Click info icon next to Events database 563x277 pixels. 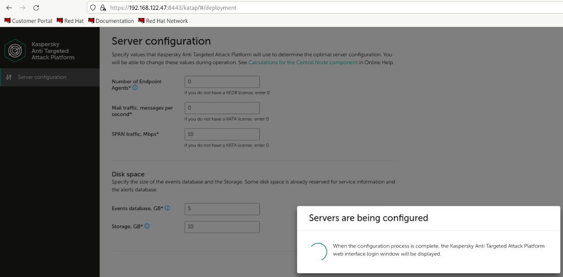pyautogui.click(x=167, y=208)
